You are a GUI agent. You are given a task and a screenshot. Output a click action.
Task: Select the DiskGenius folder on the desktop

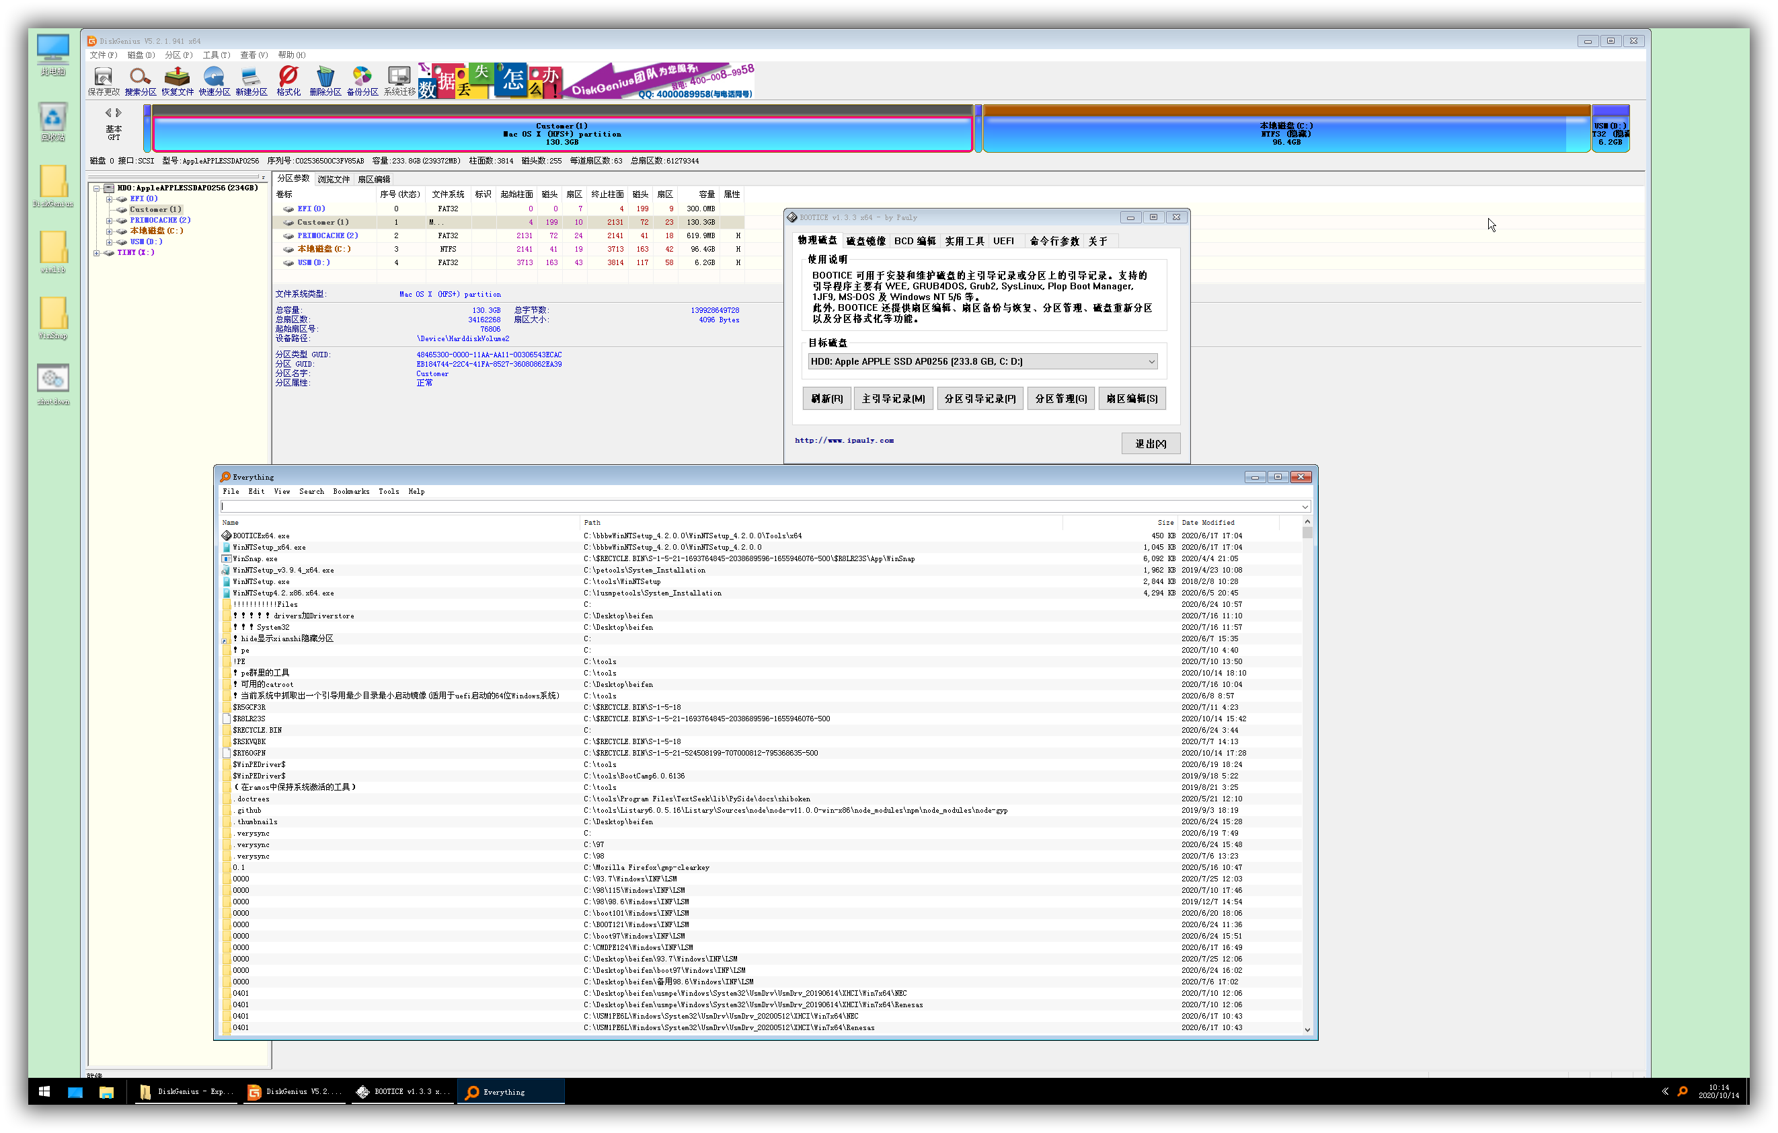pyautogui.click(x=53, y=186)
